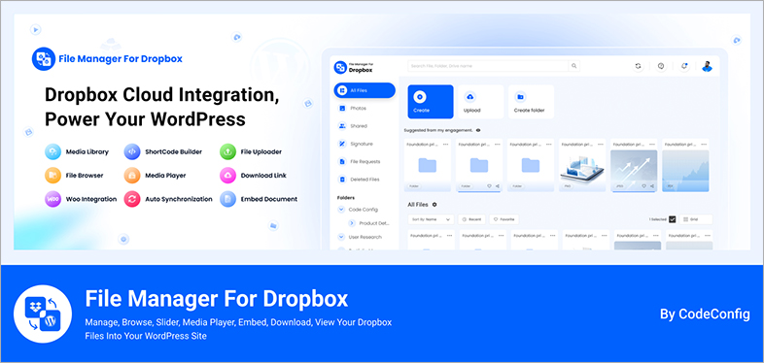764x363 pixels.
Task: Collapse the Code Config folder chevron
Action: coord(341,210)
